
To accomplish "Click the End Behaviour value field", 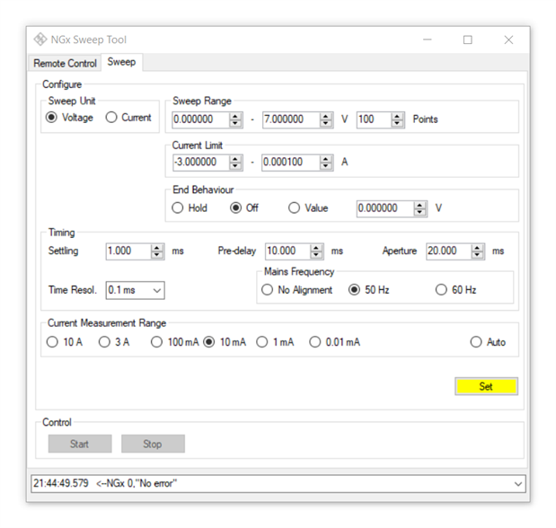I will click(385, 208).
